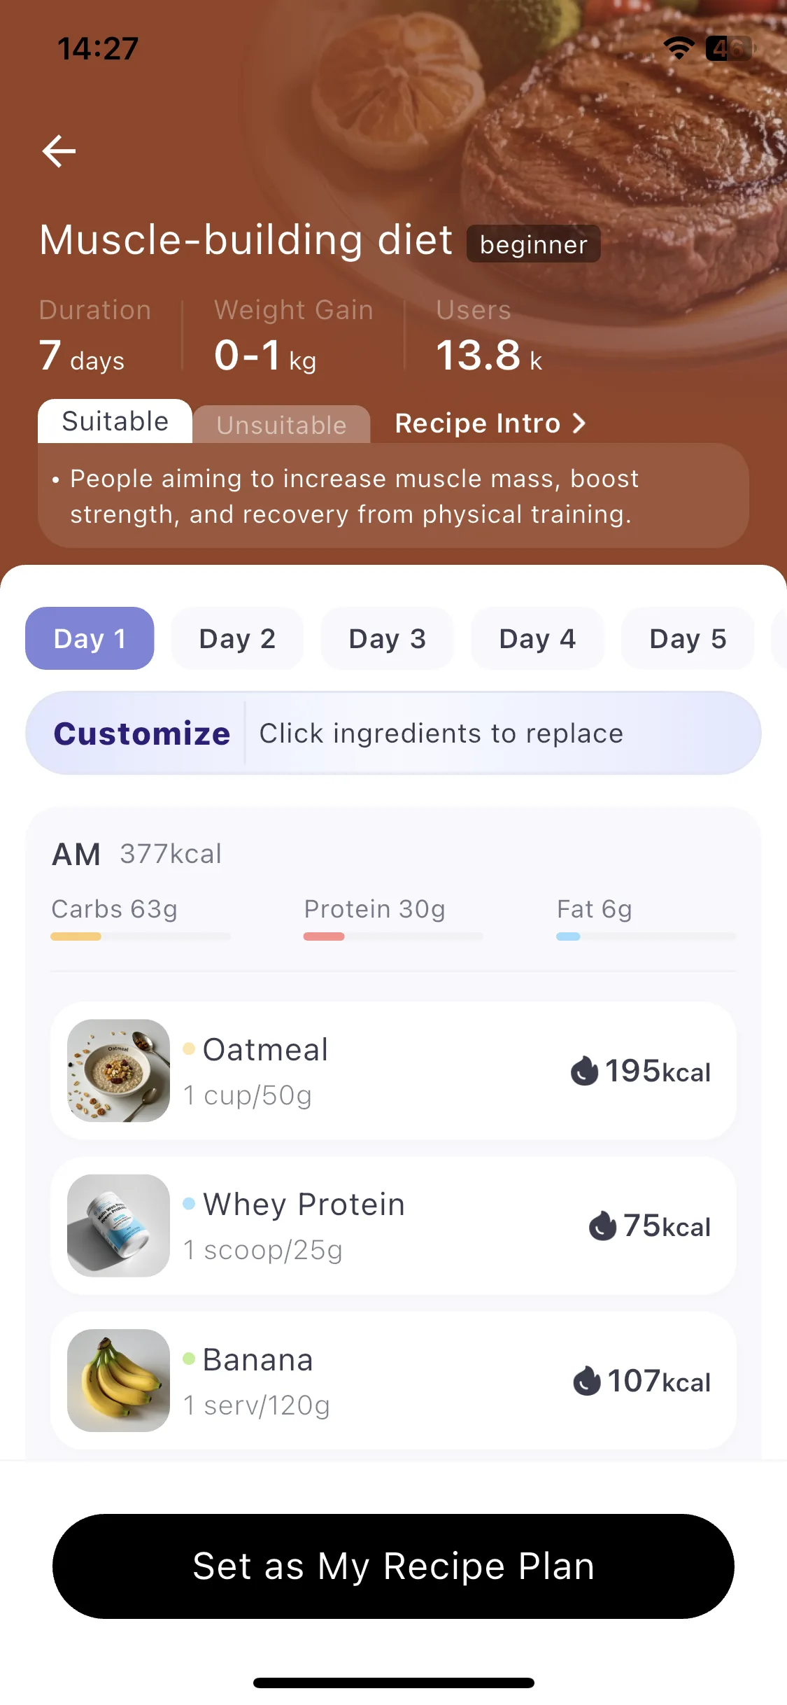Switch to the Unsuitable toggle
This screenshot has height=1705, width=787.
point(282,425)
